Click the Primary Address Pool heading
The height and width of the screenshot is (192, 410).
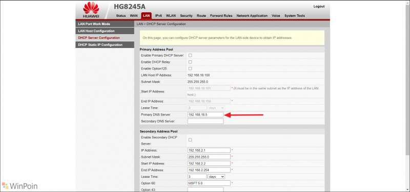point(156,49)
